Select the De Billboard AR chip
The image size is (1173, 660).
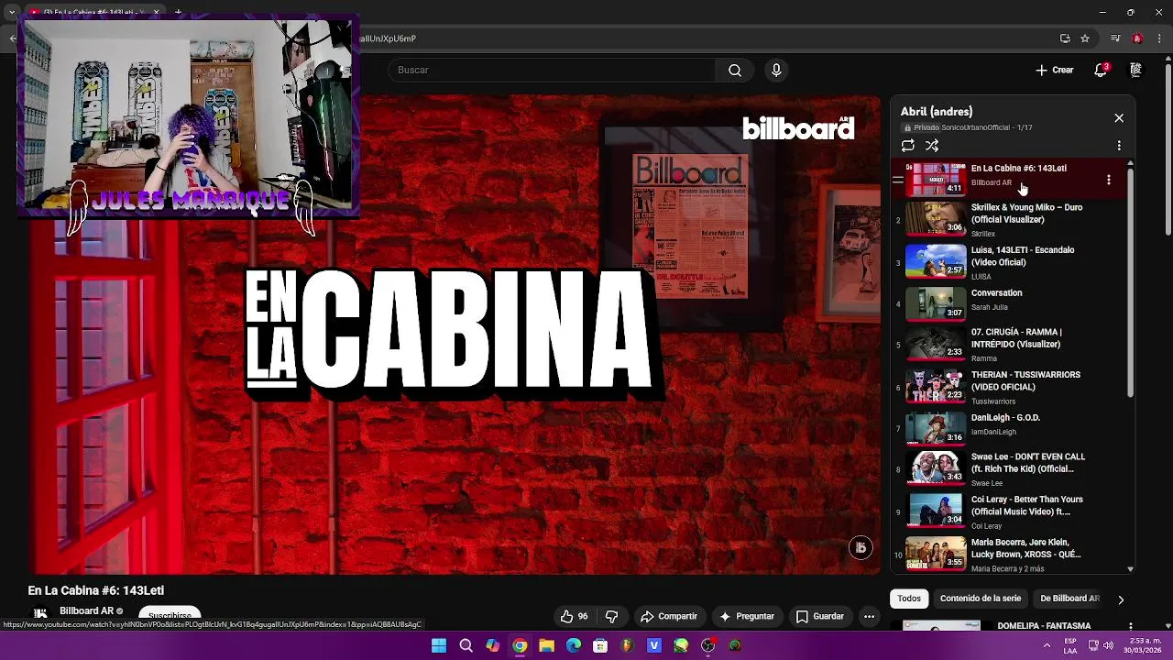(x=1069, y=599)
